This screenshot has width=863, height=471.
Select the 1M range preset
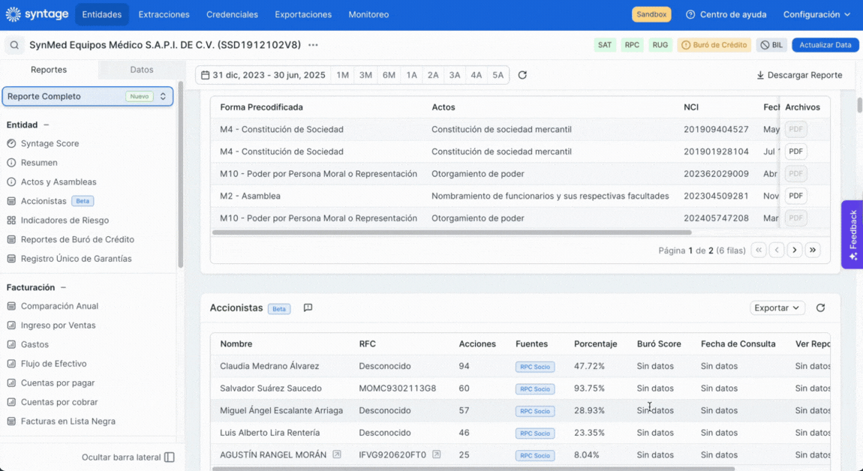(x=342, y=75)
